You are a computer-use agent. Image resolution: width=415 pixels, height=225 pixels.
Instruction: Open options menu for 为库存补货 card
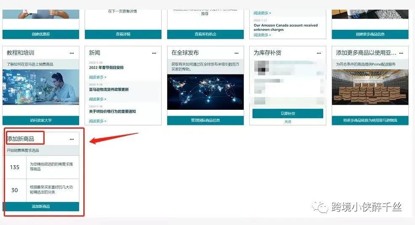[319, 53]
